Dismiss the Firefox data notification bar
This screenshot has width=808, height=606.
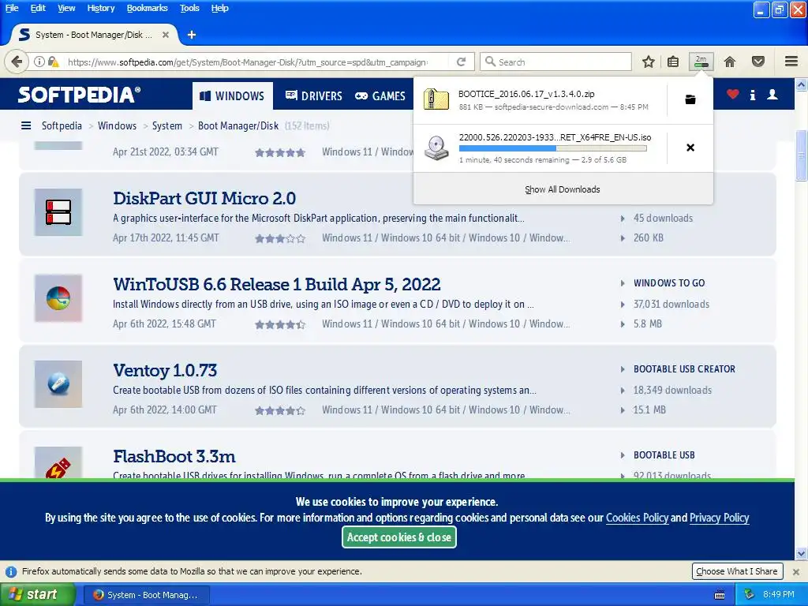click(x=796, y=571)
